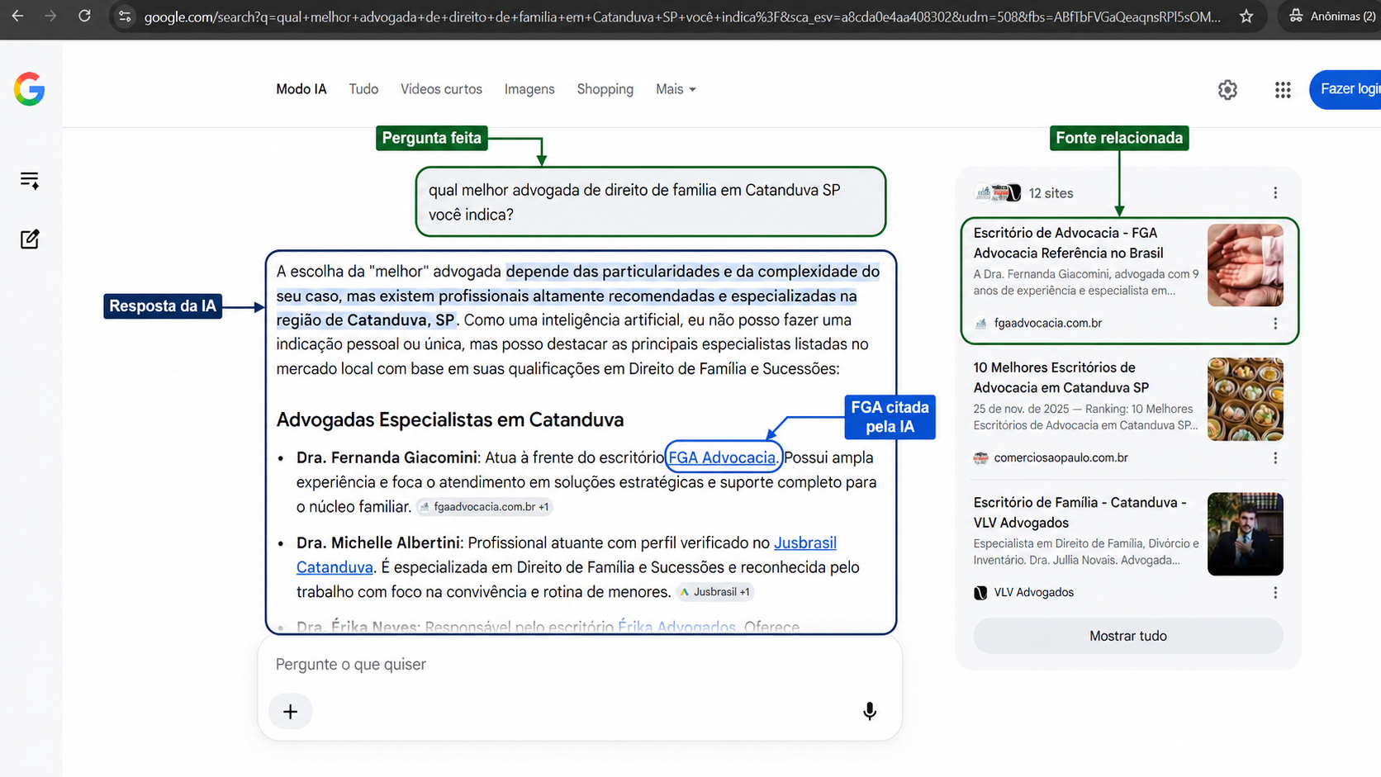Activate voice search microphone

(869, 711)
